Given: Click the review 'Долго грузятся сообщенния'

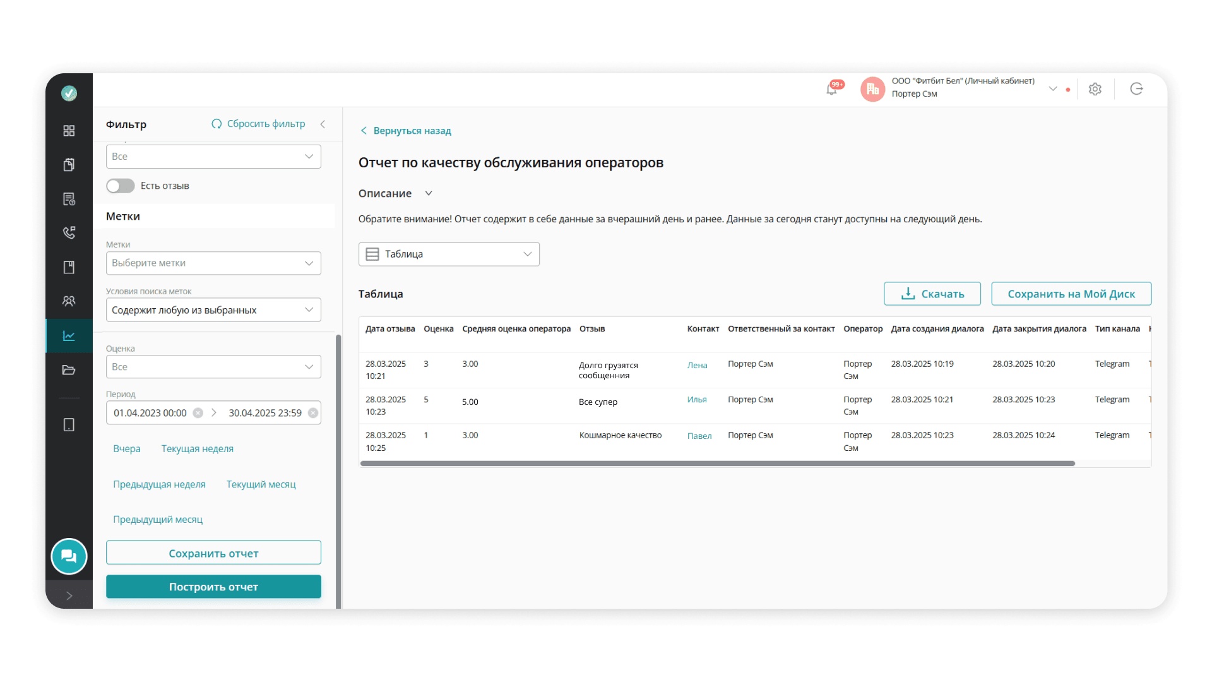Looking at the screenshot, I should [609, 370].
